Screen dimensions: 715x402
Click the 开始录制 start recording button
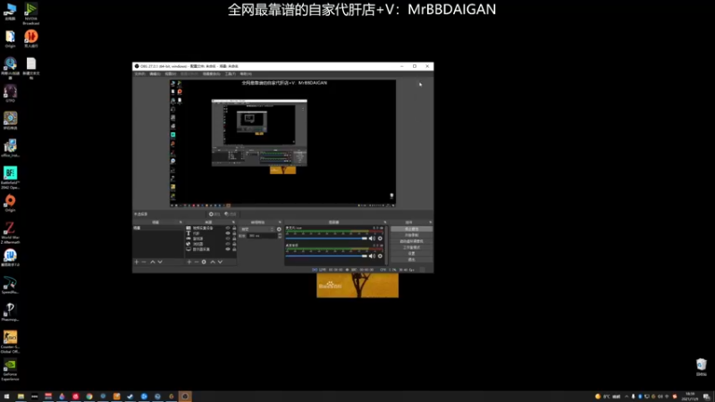(411, 235)
